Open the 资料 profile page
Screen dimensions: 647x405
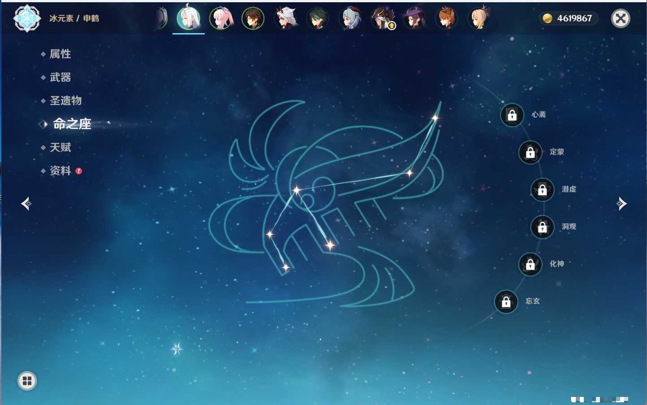pos(60,171)
